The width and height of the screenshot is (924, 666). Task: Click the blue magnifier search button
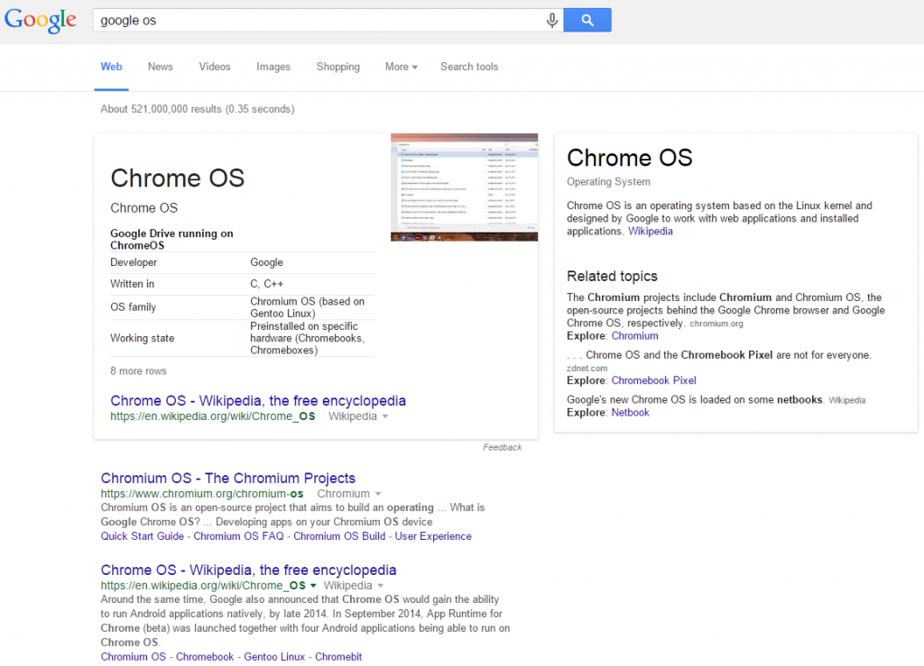[587, 20]
